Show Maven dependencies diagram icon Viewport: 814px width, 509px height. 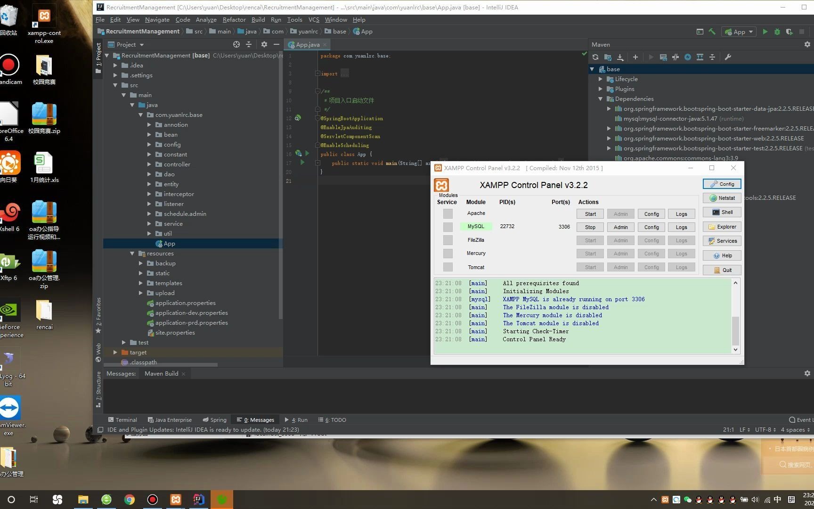(x=700, y=57)
